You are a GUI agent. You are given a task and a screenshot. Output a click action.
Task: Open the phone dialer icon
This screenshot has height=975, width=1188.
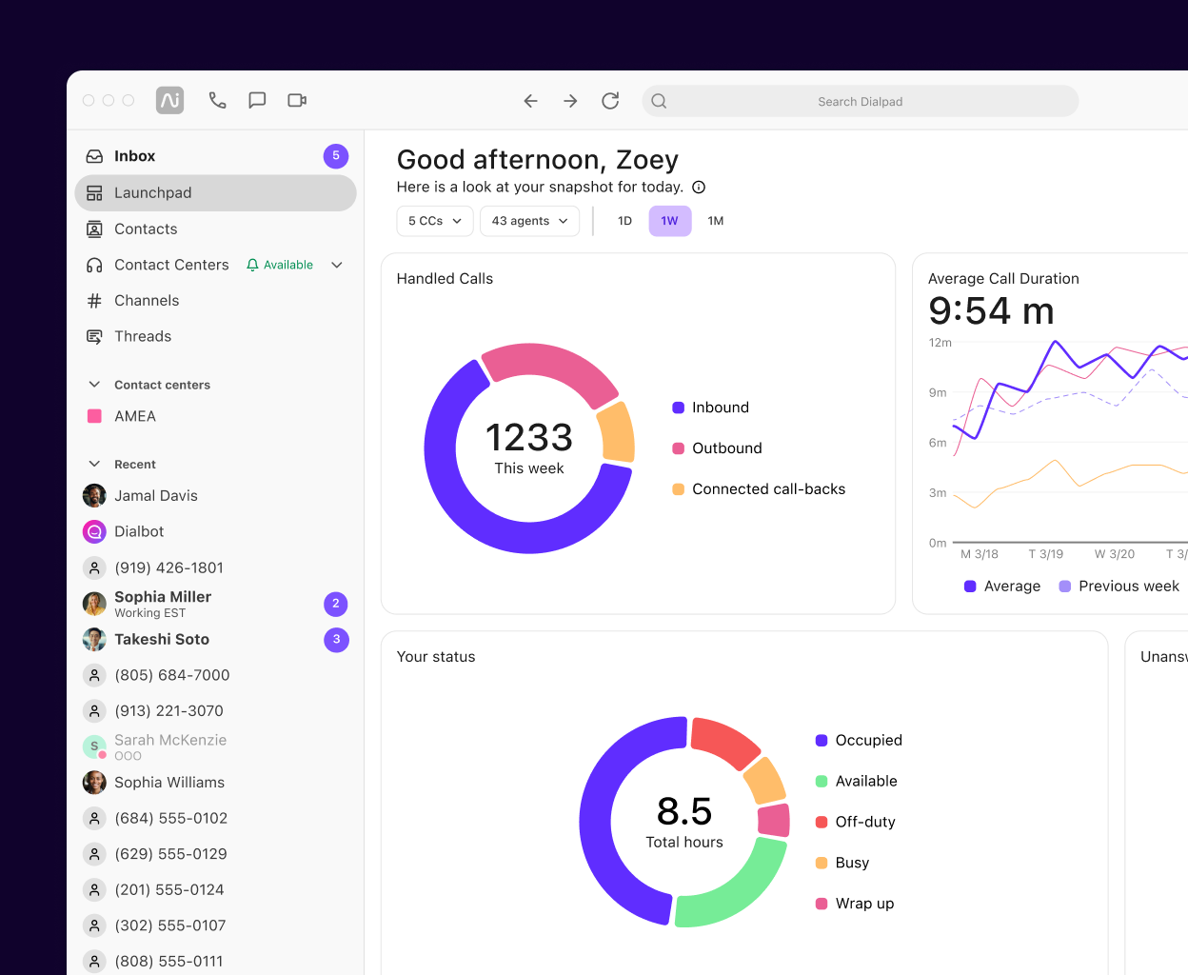coord(217,100)
